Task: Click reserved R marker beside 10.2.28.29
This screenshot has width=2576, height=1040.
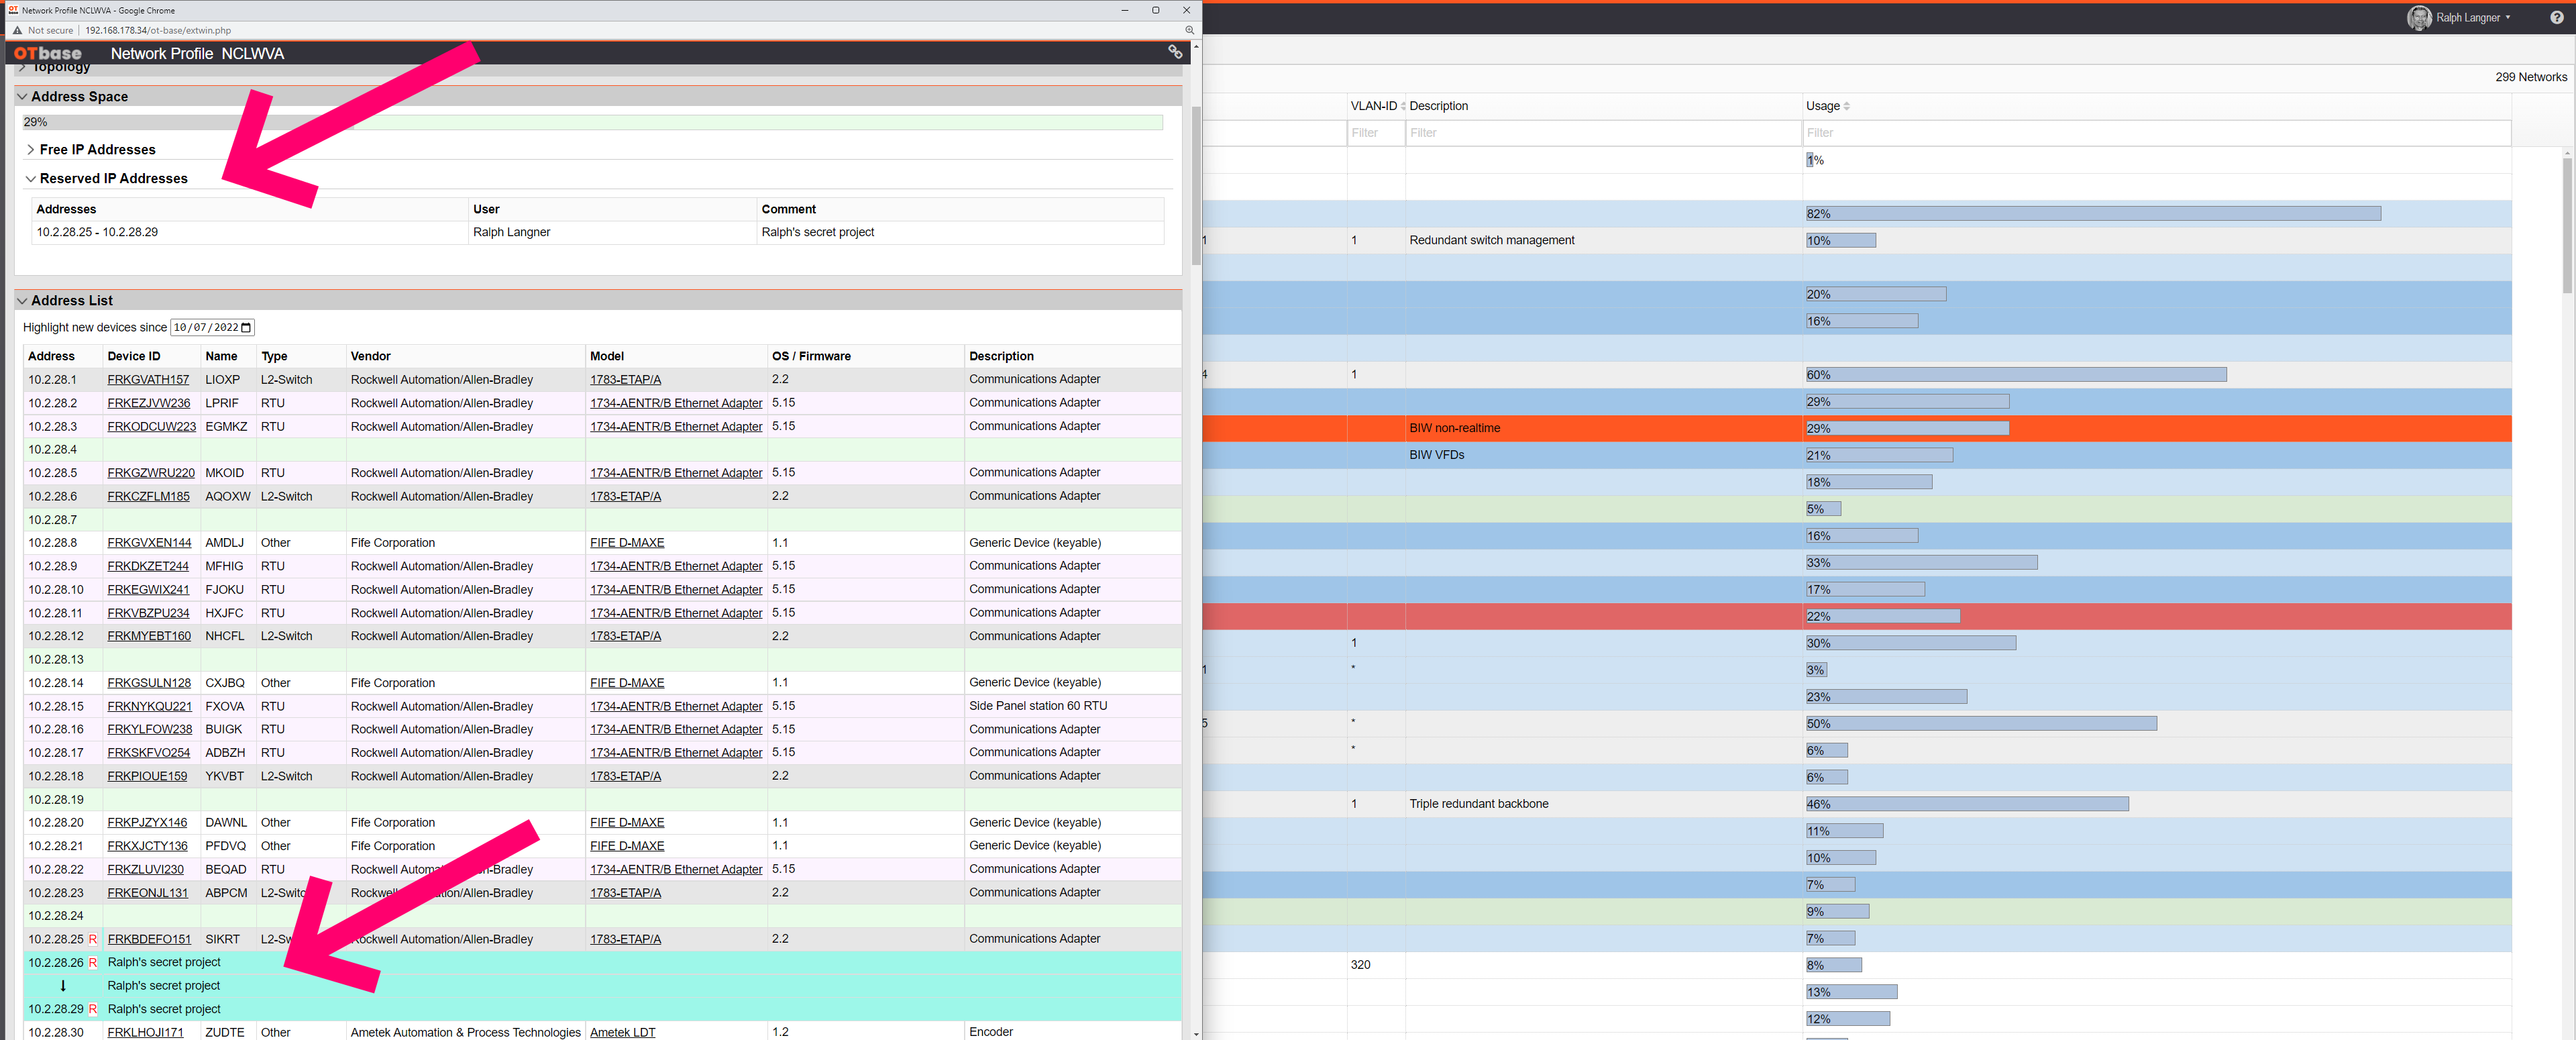Action: pos(93,1009)
